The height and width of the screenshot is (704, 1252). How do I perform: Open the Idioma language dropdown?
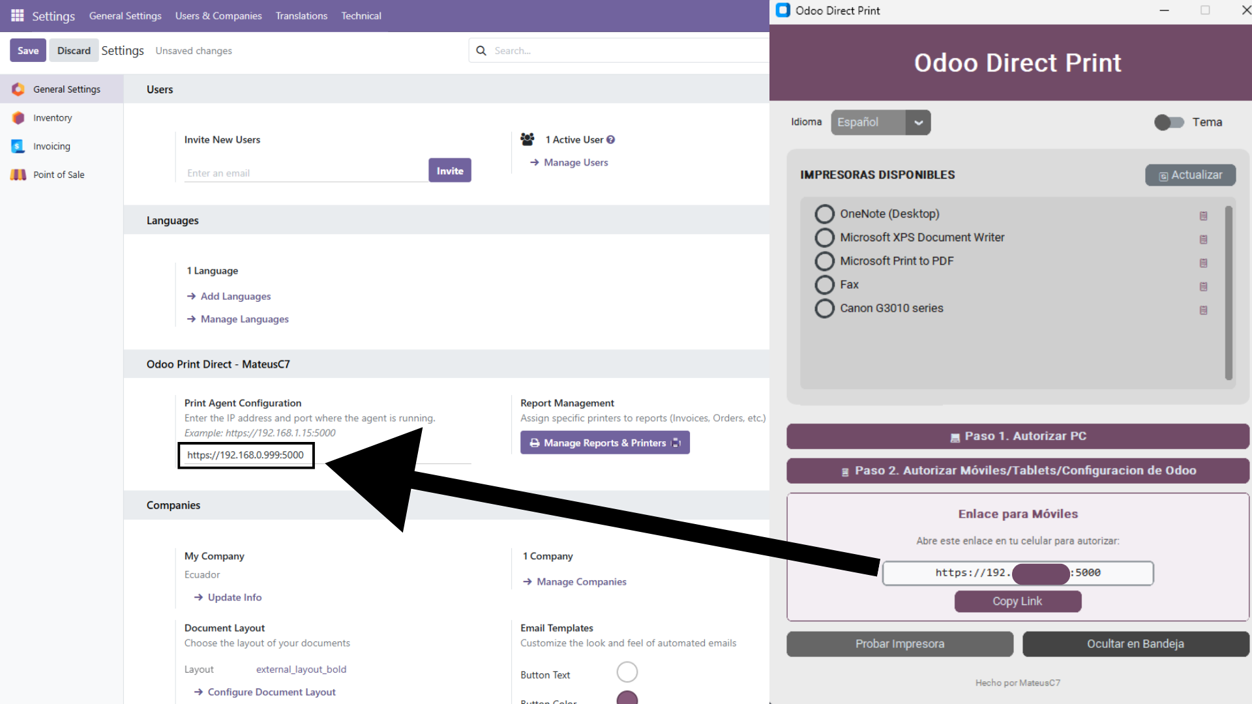pos(919,123)
